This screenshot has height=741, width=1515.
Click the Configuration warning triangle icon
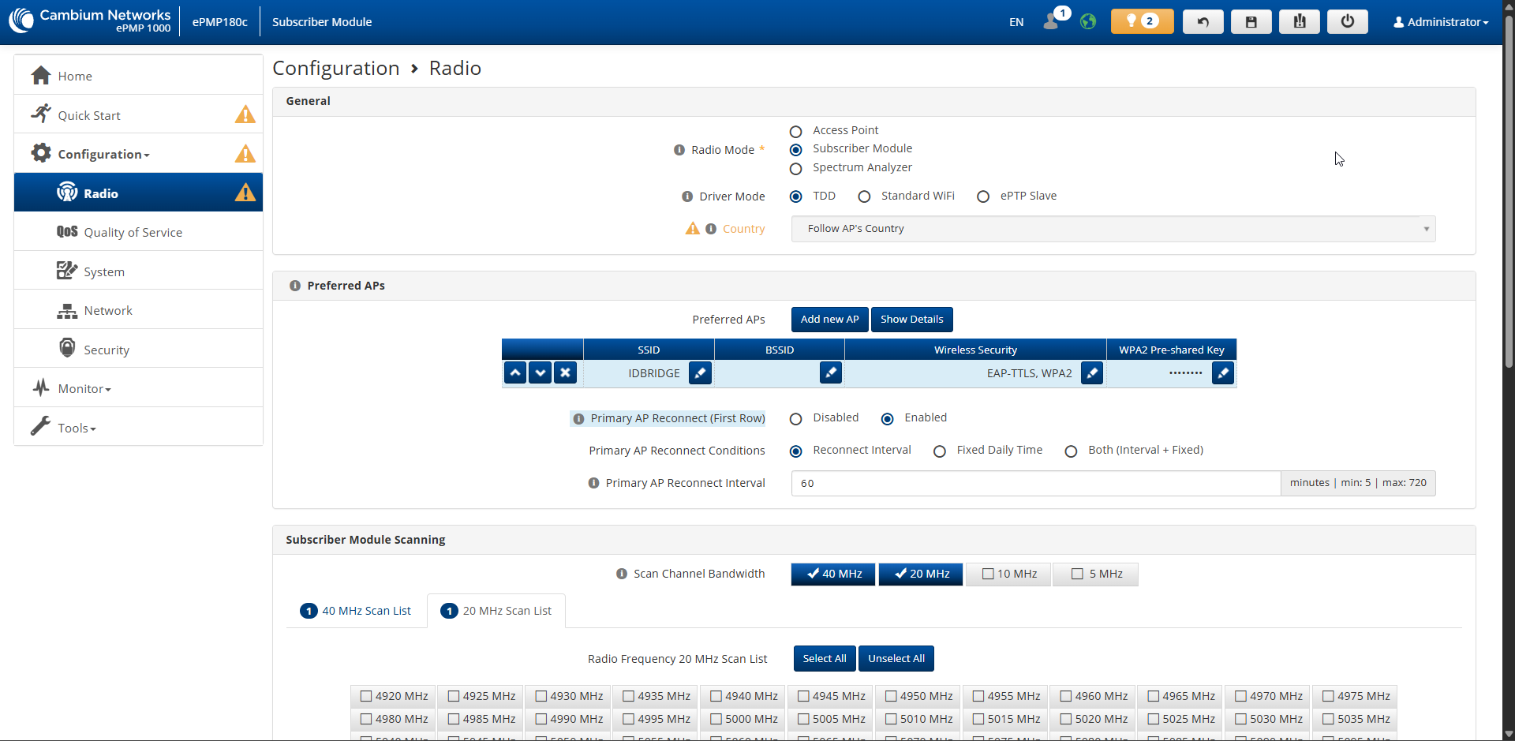(x=245, y=153)
